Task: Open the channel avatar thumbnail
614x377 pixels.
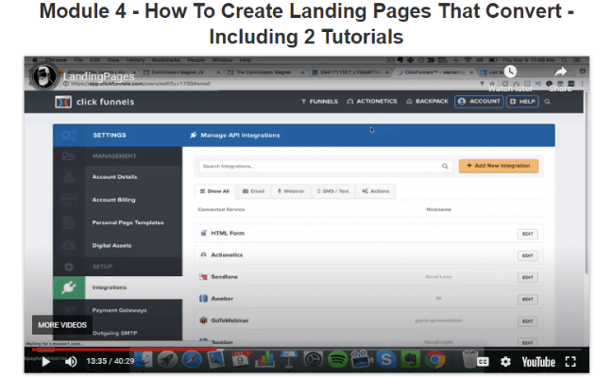Action: pos(44,76)
